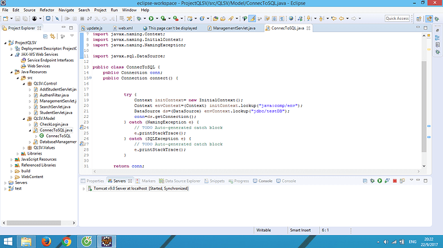
Task: Click the Terminate debug icon in main toolbar
Action: point(82,19)
